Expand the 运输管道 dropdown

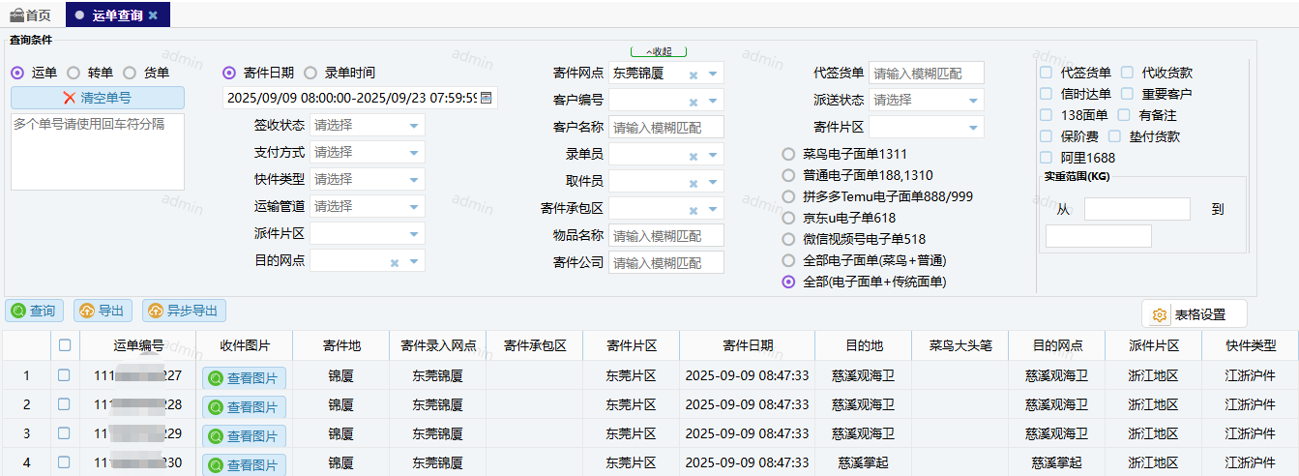414,207
